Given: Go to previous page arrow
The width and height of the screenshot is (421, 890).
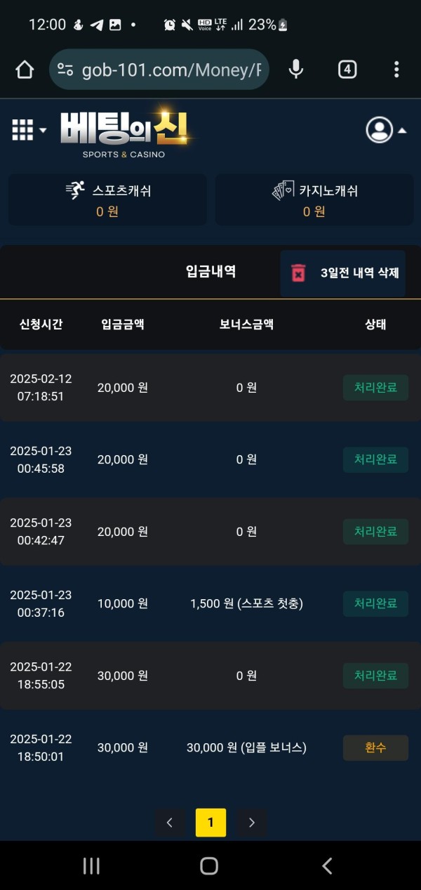Looking at the screenshot, I should (x=169, y=822).
